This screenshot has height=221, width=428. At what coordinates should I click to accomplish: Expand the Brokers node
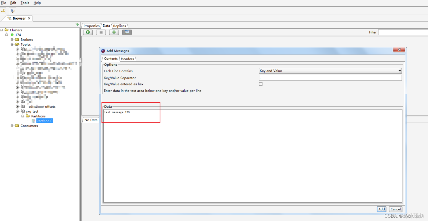[x=12, y=40]
